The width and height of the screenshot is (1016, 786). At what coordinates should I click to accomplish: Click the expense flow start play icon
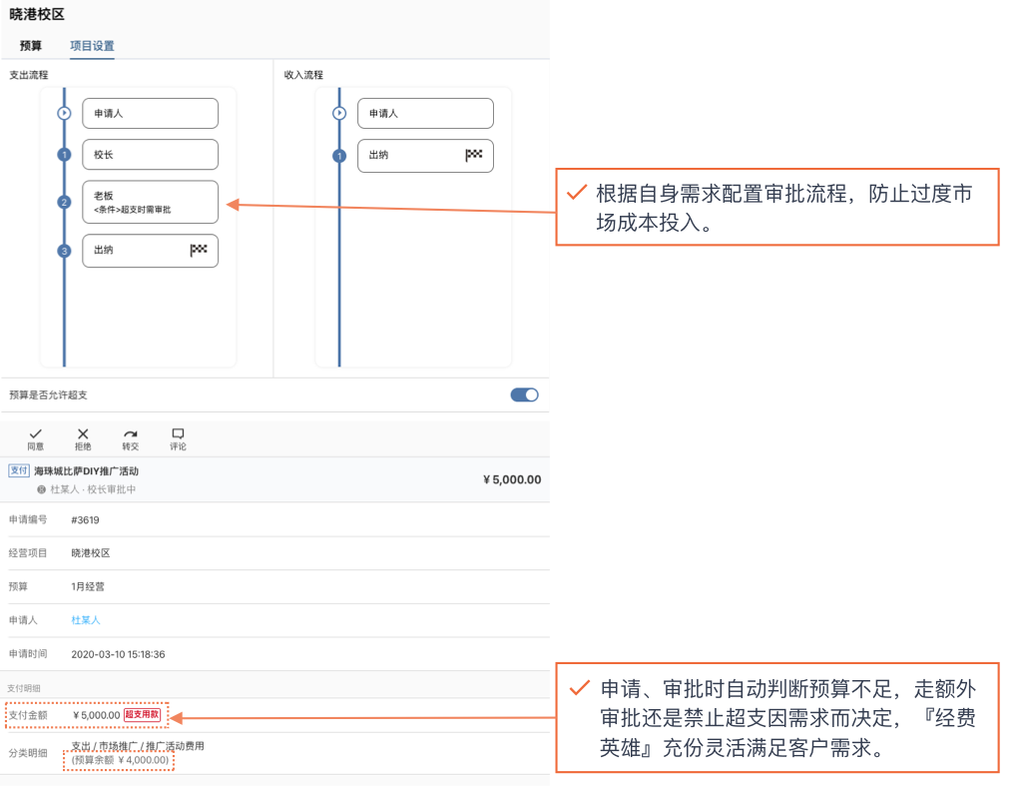pos(64,114)
